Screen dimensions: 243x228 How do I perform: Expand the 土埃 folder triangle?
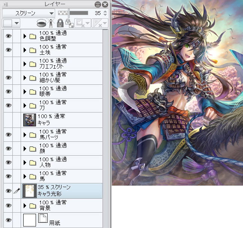(x=25, y=50)
